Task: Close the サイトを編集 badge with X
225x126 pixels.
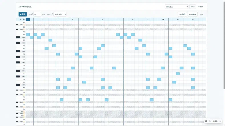Action: [220, 121]
